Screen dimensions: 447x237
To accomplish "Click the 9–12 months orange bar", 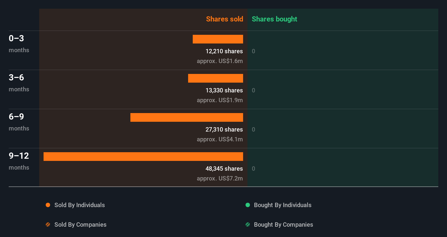I will tap(143, 157).
